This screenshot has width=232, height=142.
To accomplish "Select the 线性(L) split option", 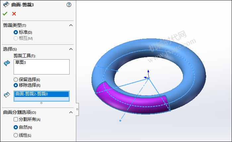I will [16, 135].
